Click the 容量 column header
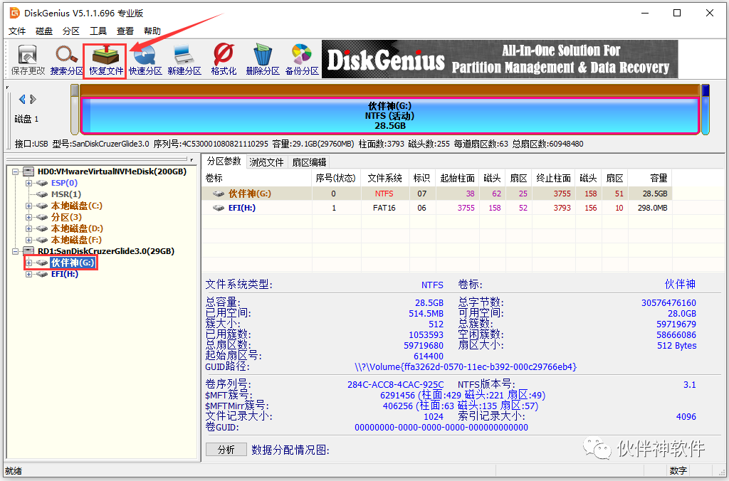 tap(649, 178)
